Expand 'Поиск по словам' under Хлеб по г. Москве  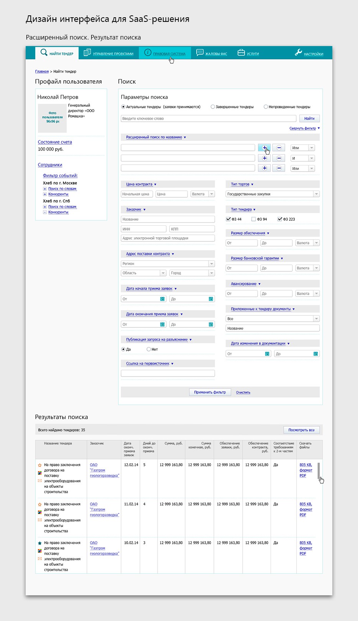[45, 189]
